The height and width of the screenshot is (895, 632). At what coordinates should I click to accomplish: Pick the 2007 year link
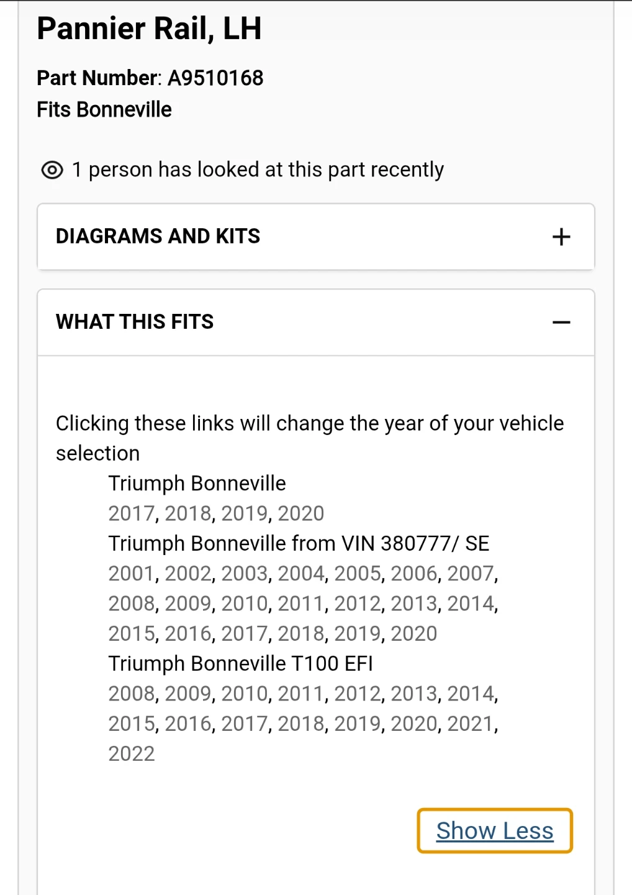pos(470,573)
